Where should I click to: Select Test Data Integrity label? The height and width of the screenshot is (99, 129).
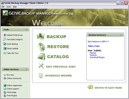(15, 40)
